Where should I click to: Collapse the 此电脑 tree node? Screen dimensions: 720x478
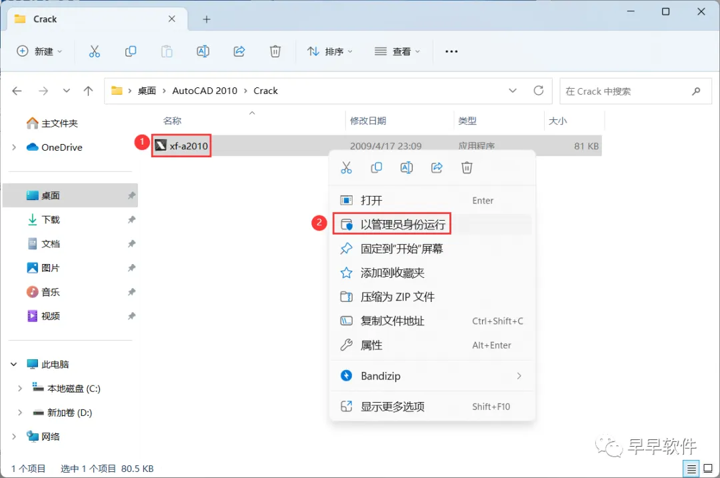pyautogui.click(x=14, y=365)
